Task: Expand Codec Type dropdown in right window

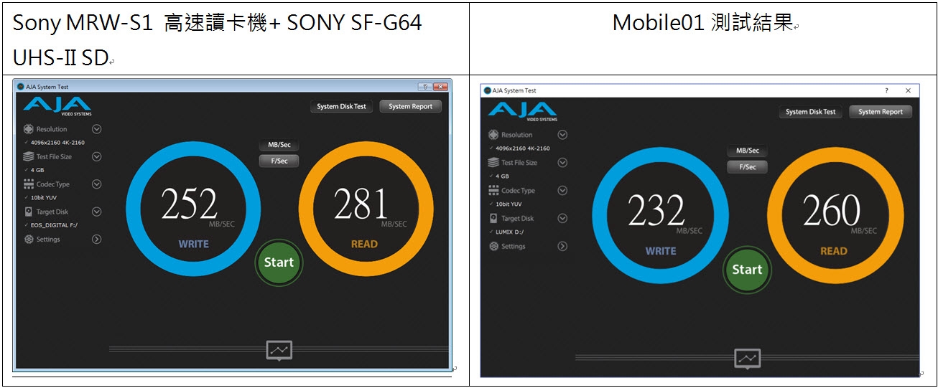Action: pos(562,191)
